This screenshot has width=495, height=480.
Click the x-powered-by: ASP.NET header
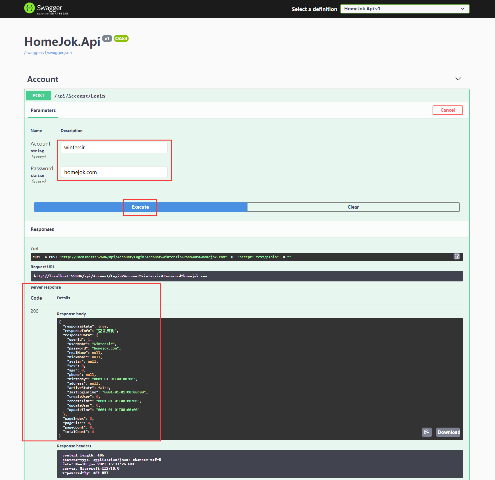85,473
